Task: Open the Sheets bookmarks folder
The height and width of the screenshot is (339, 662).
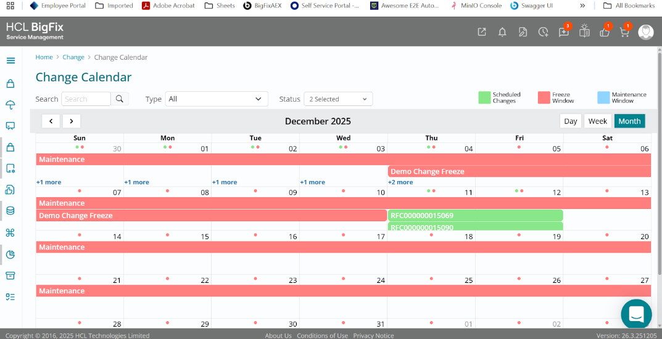Action: click(220, 6)
